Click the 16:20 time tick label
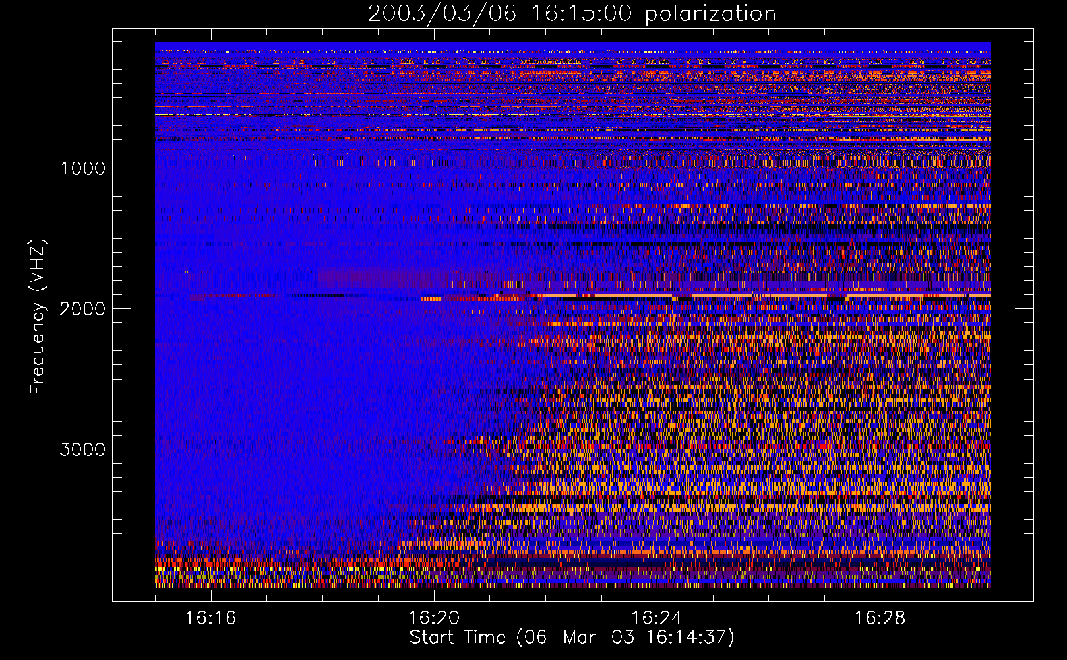The image size is (1067, 660). 433,618
